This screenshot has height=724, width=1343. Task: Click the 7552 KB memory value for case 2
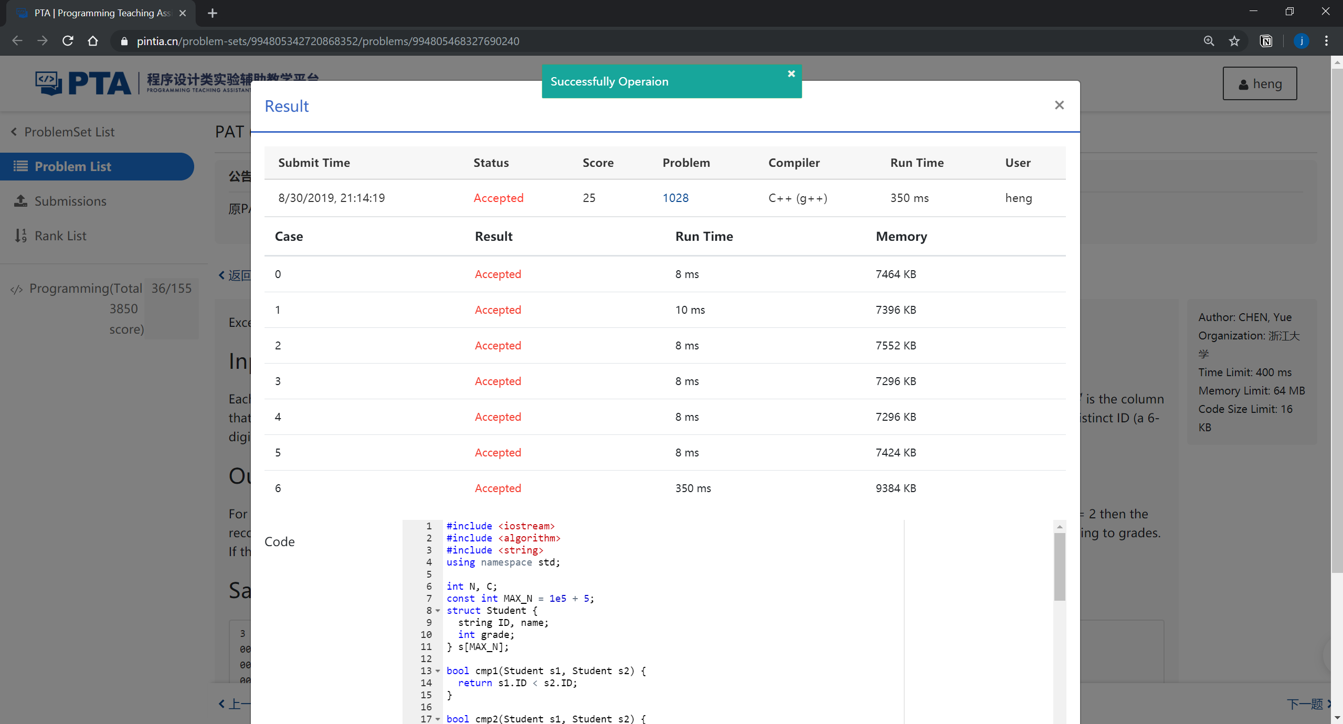pyautogui.click(x=896, y=345)
